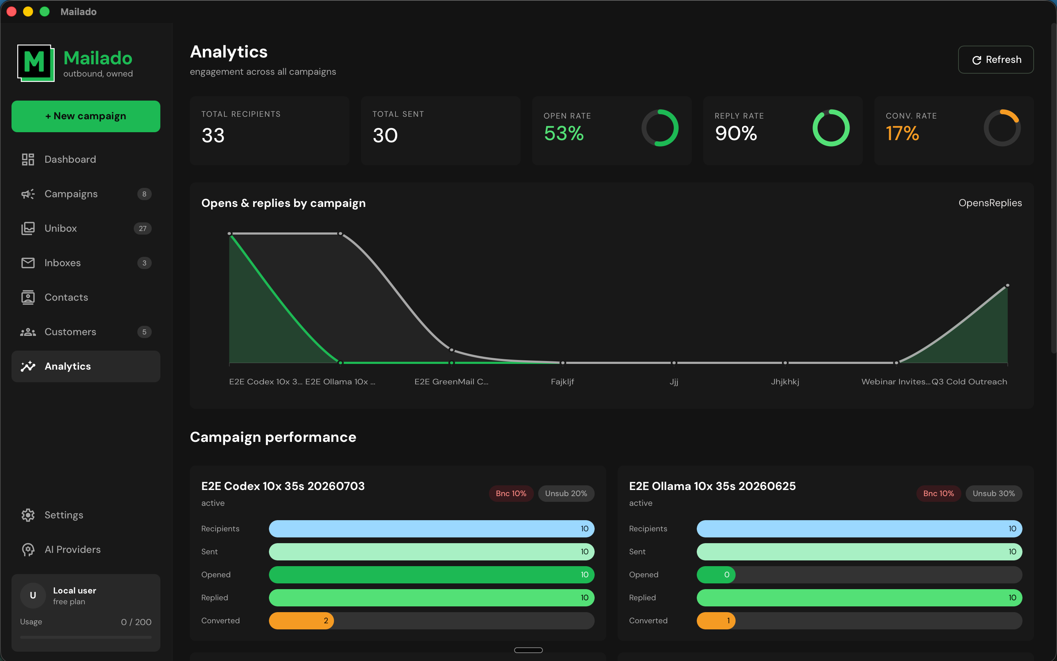The height and width of the screenshot is (661, 1057).
Task: Click the vertical scrollbar on the right
Action: coord(1053,188)
